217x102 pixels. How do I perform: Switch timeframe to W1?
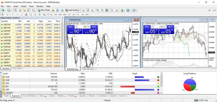83,14
